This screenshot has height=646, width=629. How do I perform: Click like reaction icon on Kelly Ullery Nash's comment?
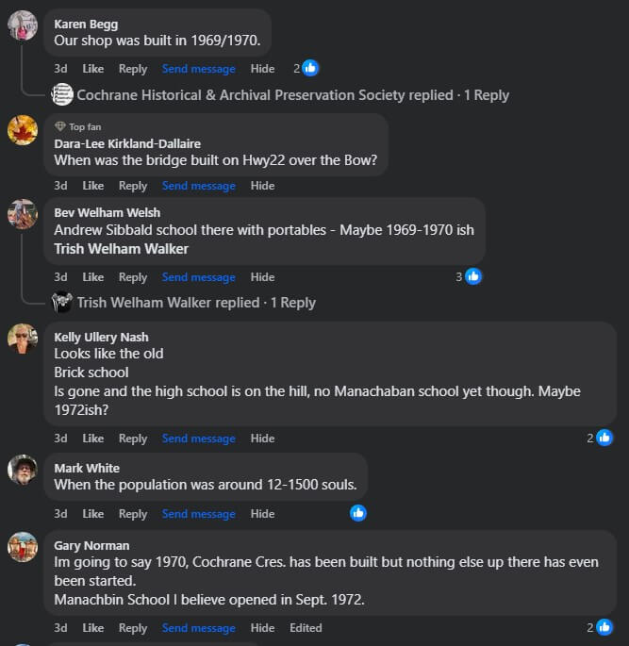click(x=604, y=438)
